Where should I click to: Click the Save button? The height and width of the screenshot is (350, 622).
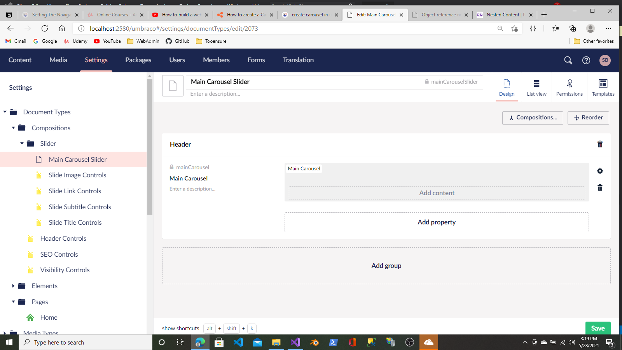tap(598, 328)
